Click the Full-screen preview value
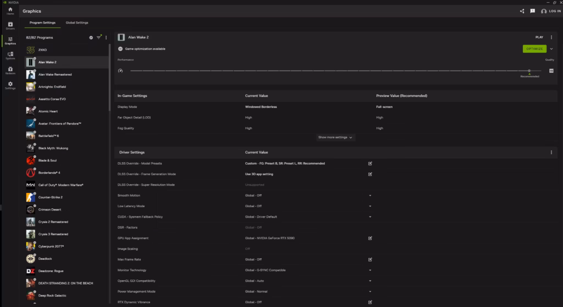 point(384,107)
